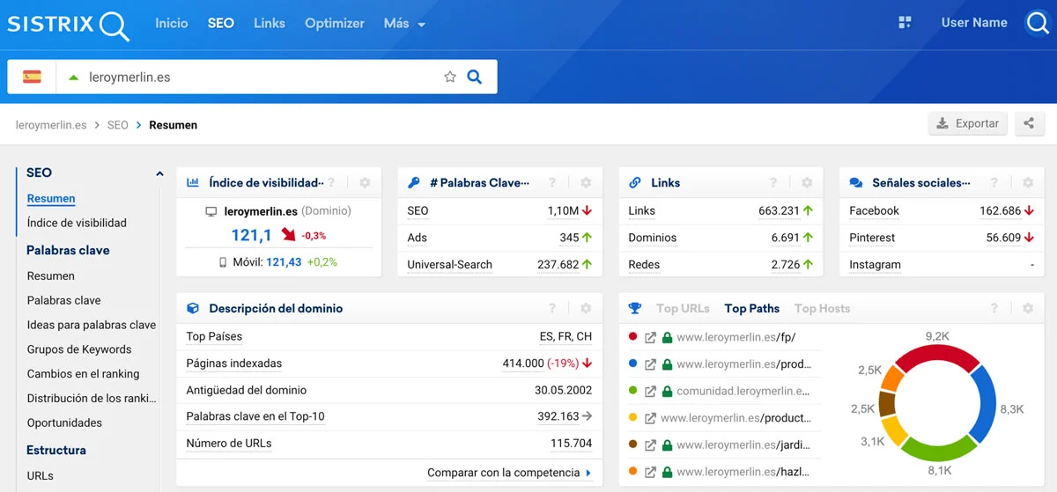This screenshot has height=492, width=1057.
Task: Click the Exportar button
Action: (967, 124)
